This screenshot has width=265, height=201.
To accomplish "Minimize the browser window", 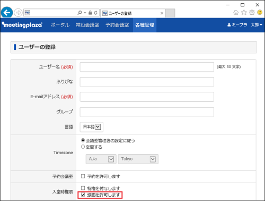I will click(x=228, y=5).
